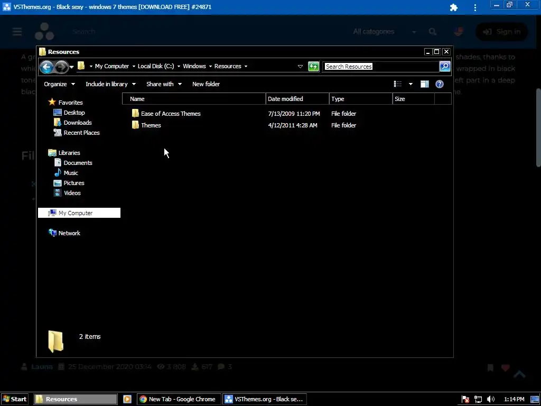Click Windows in the address breadcrumb
This screenshot has width=541, height=406.
(194, 66)
